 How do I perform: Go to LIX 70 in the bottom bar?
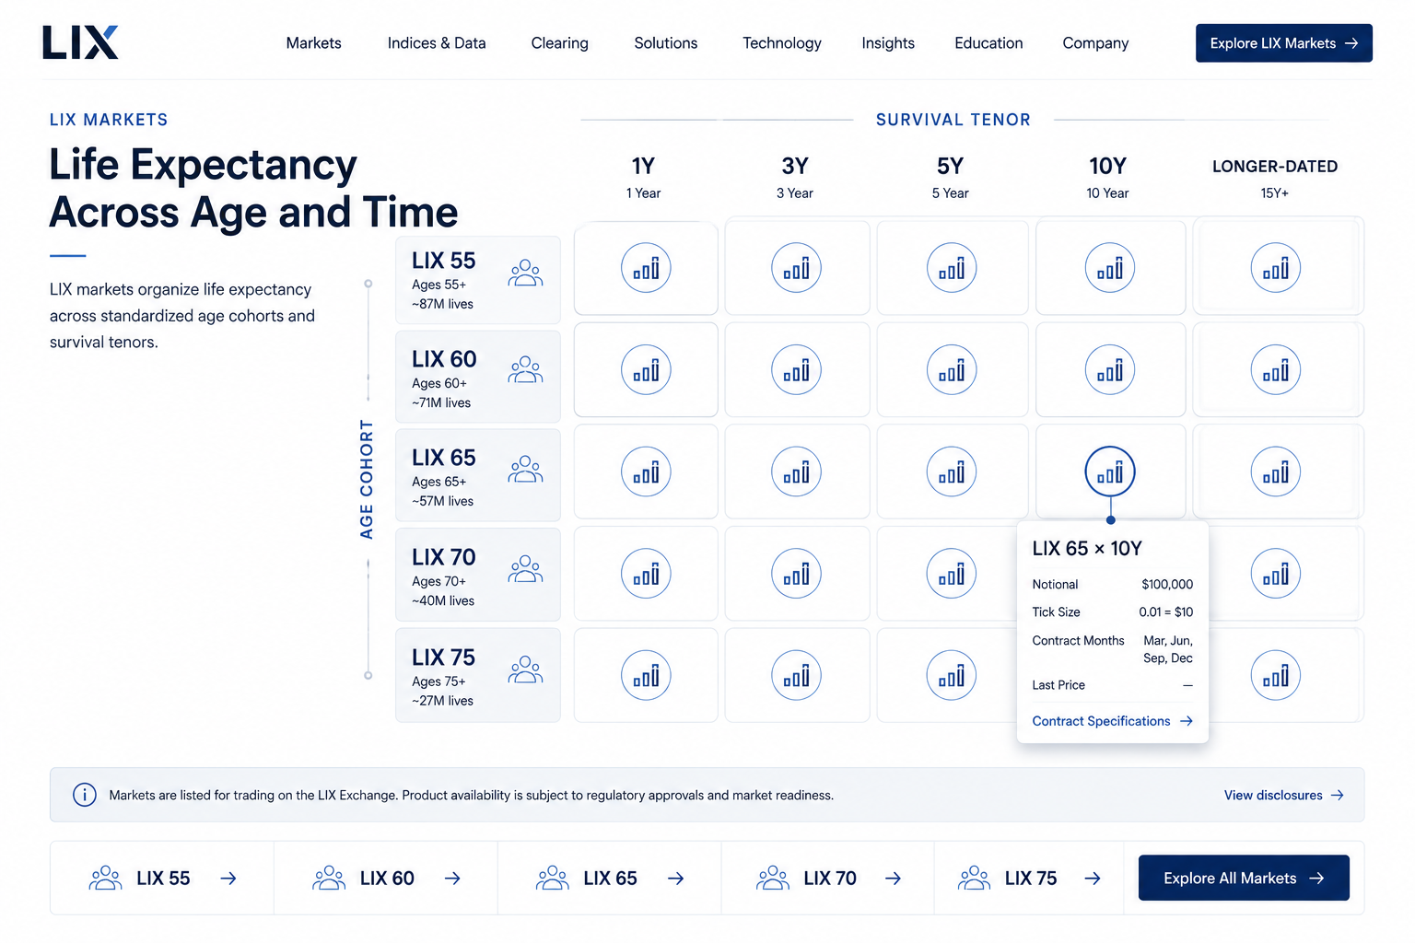(x=828, y=879)
